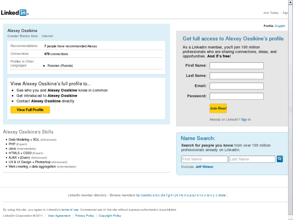Open member directory letter z
Image resolution: width=293 pixels, height=220 pixels.
pos(216,195)
